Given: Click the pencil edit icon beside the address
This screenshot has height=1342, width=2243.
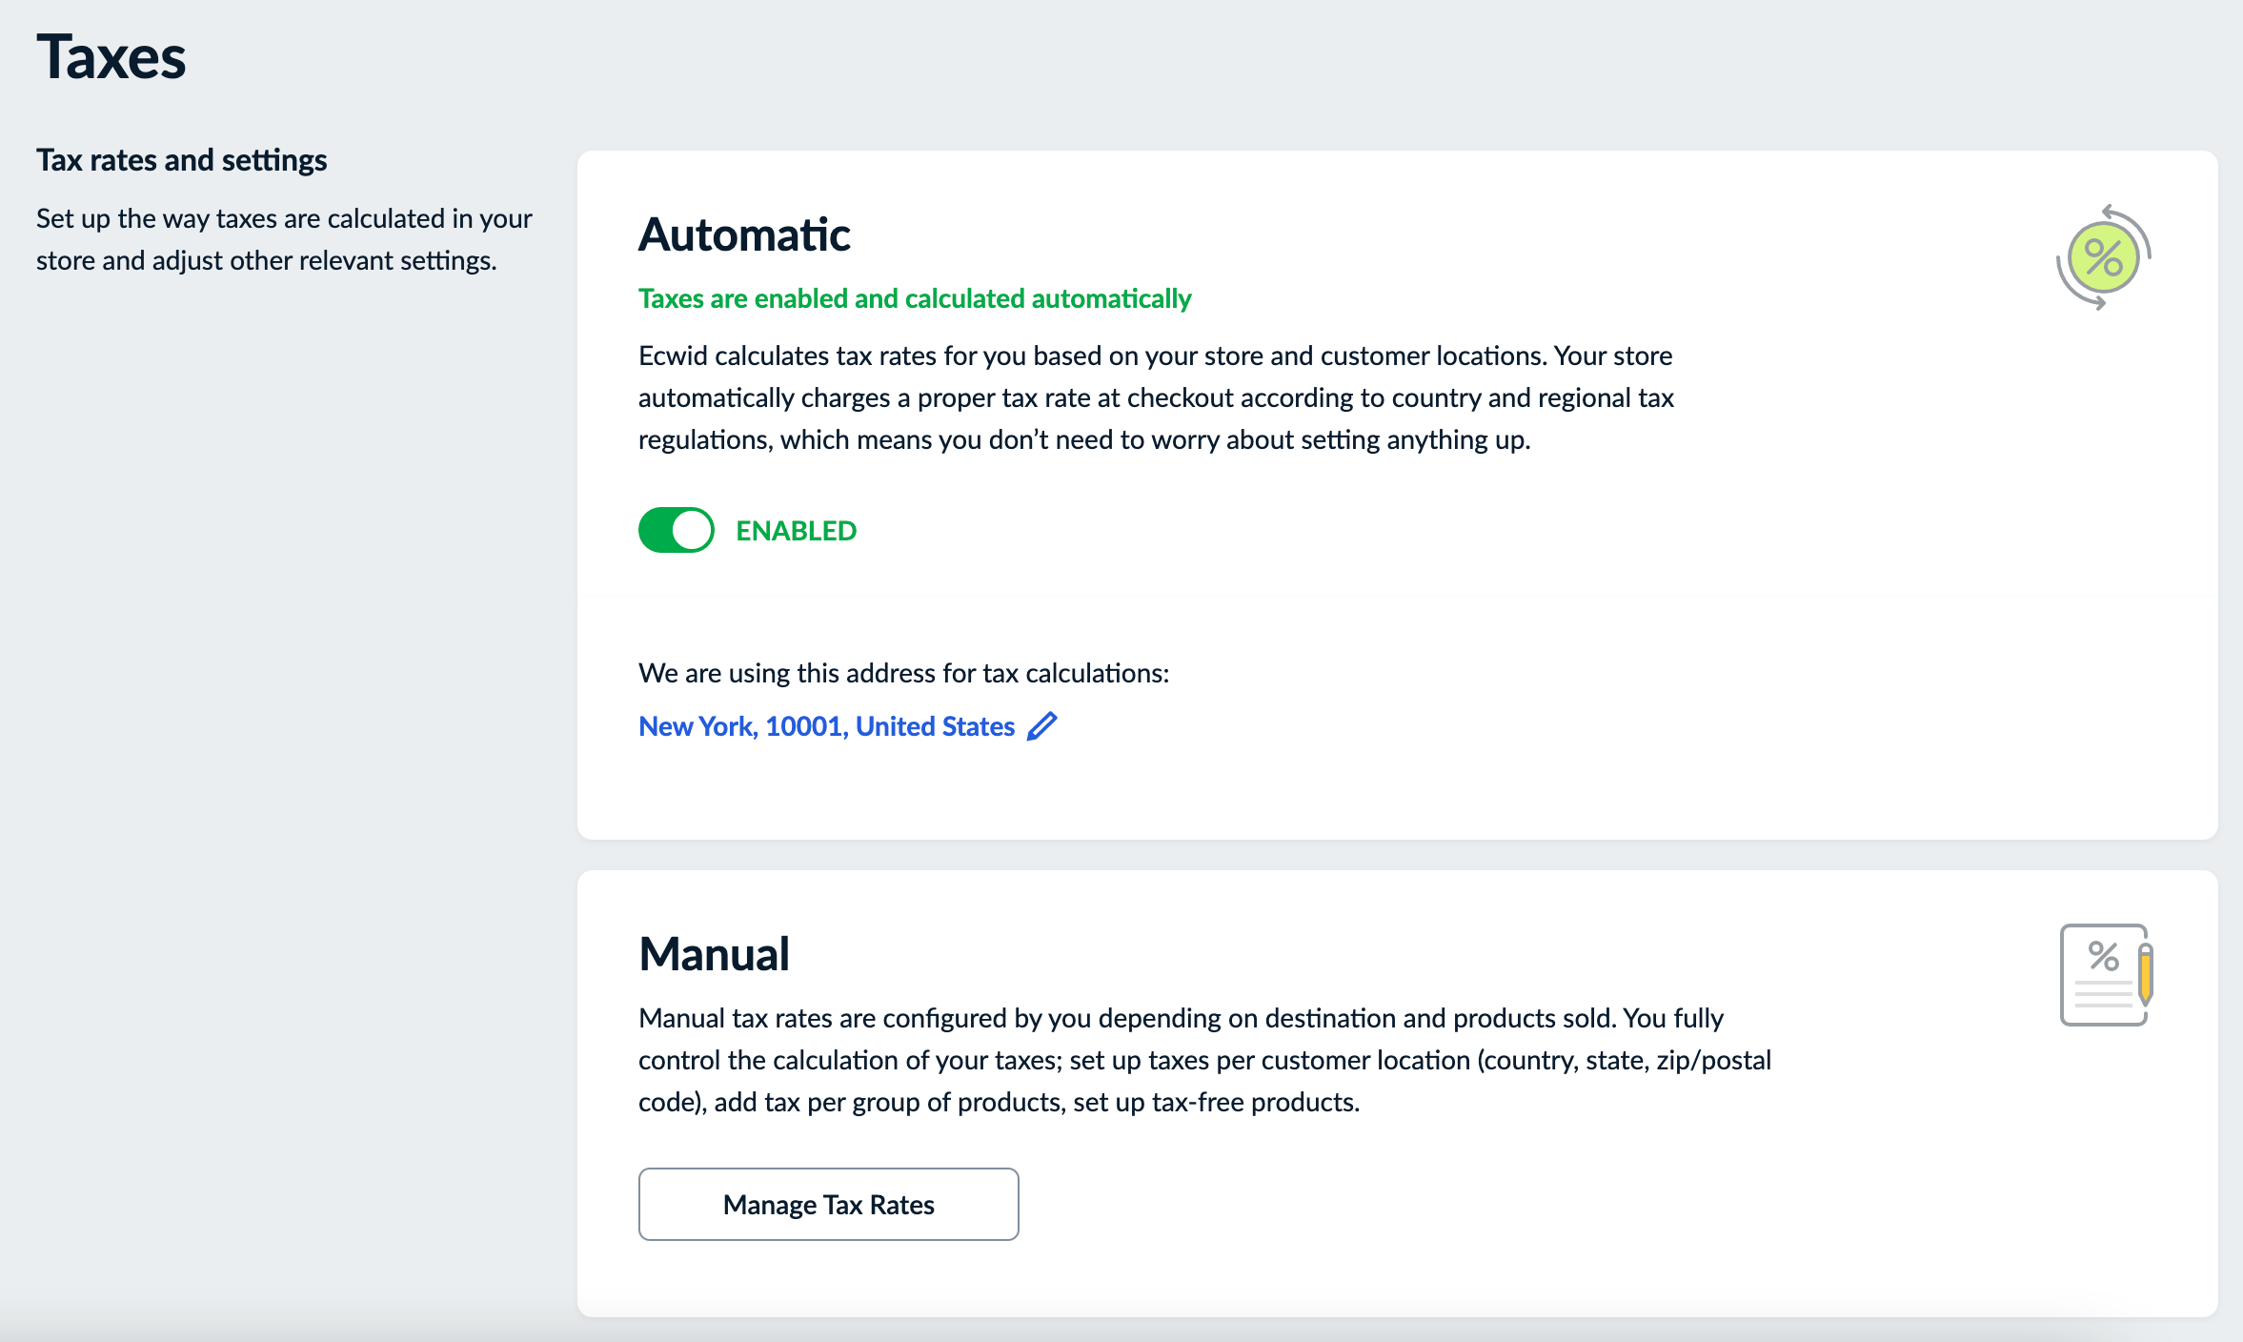Looking at the screenshot, I should tap(1041, 725).
